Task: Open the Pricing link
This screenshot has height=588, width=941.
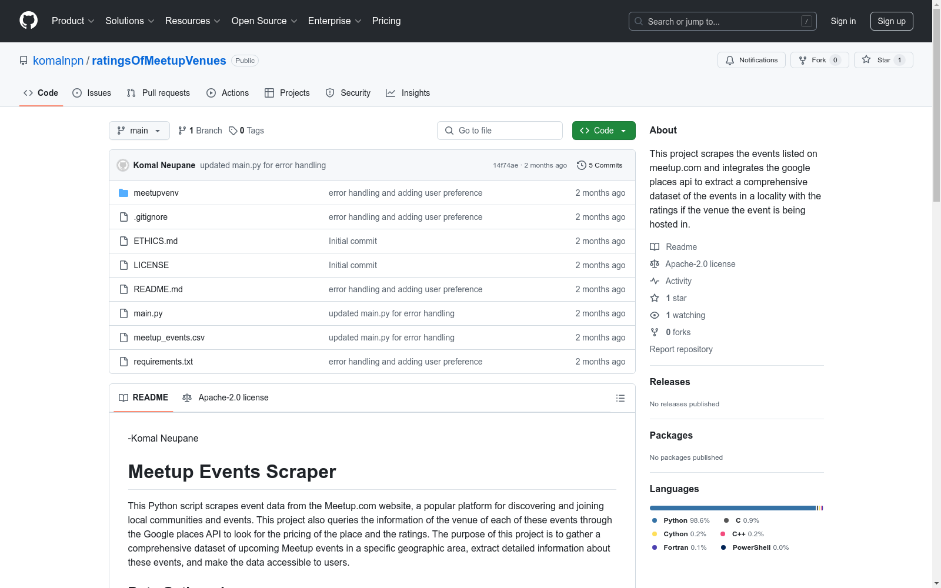Action: click(x=386, y=21)
